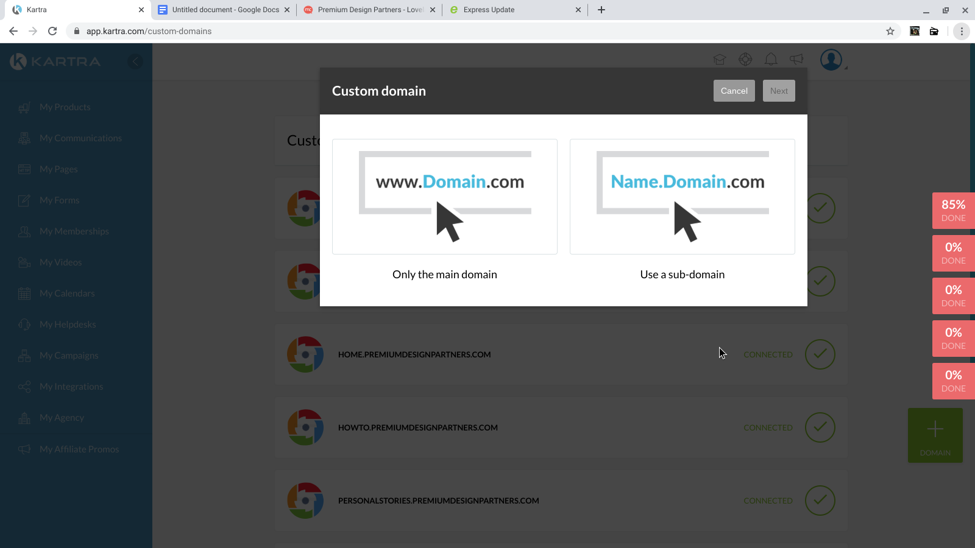
Task: Open My Affiliate Promos in the sidebar
Action: [x=79, y=449]
